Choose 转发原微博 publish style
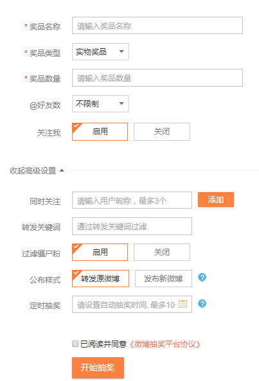 100,278
